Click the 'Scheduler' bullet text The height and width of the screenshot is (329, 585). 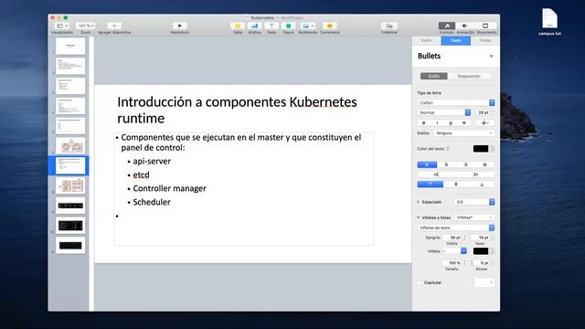click(152, 202)
